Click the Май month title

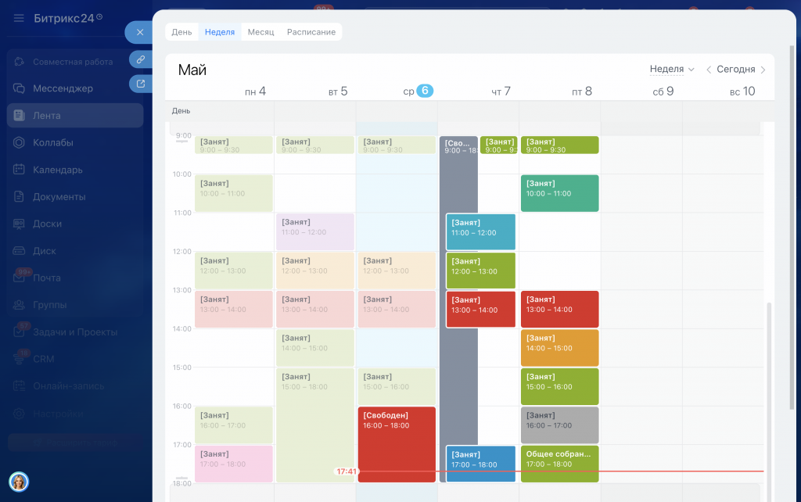click(192, 70)
